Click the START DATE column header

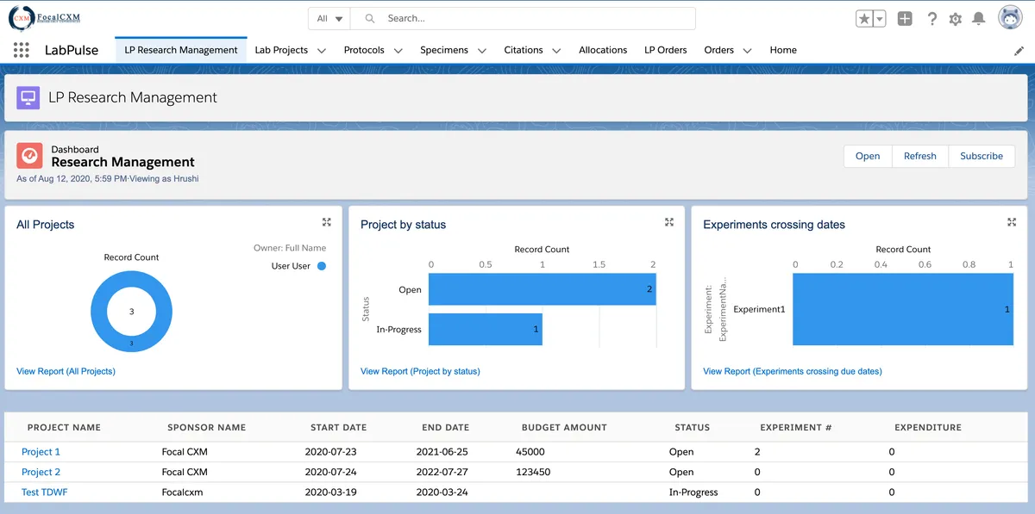[x=338, y=427]
